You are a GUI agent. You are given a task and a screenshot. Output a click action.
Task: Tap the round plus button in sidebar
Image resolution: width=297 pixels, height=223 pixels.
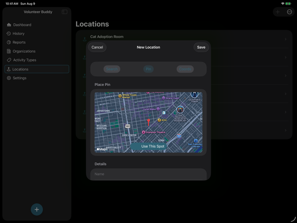coord(37,209)
